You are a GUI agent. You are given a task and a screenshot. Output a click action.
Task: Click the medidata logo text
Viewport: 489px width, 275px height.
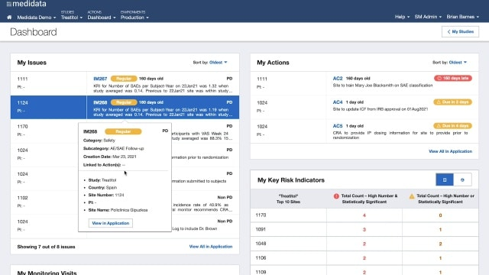point(29,4)
